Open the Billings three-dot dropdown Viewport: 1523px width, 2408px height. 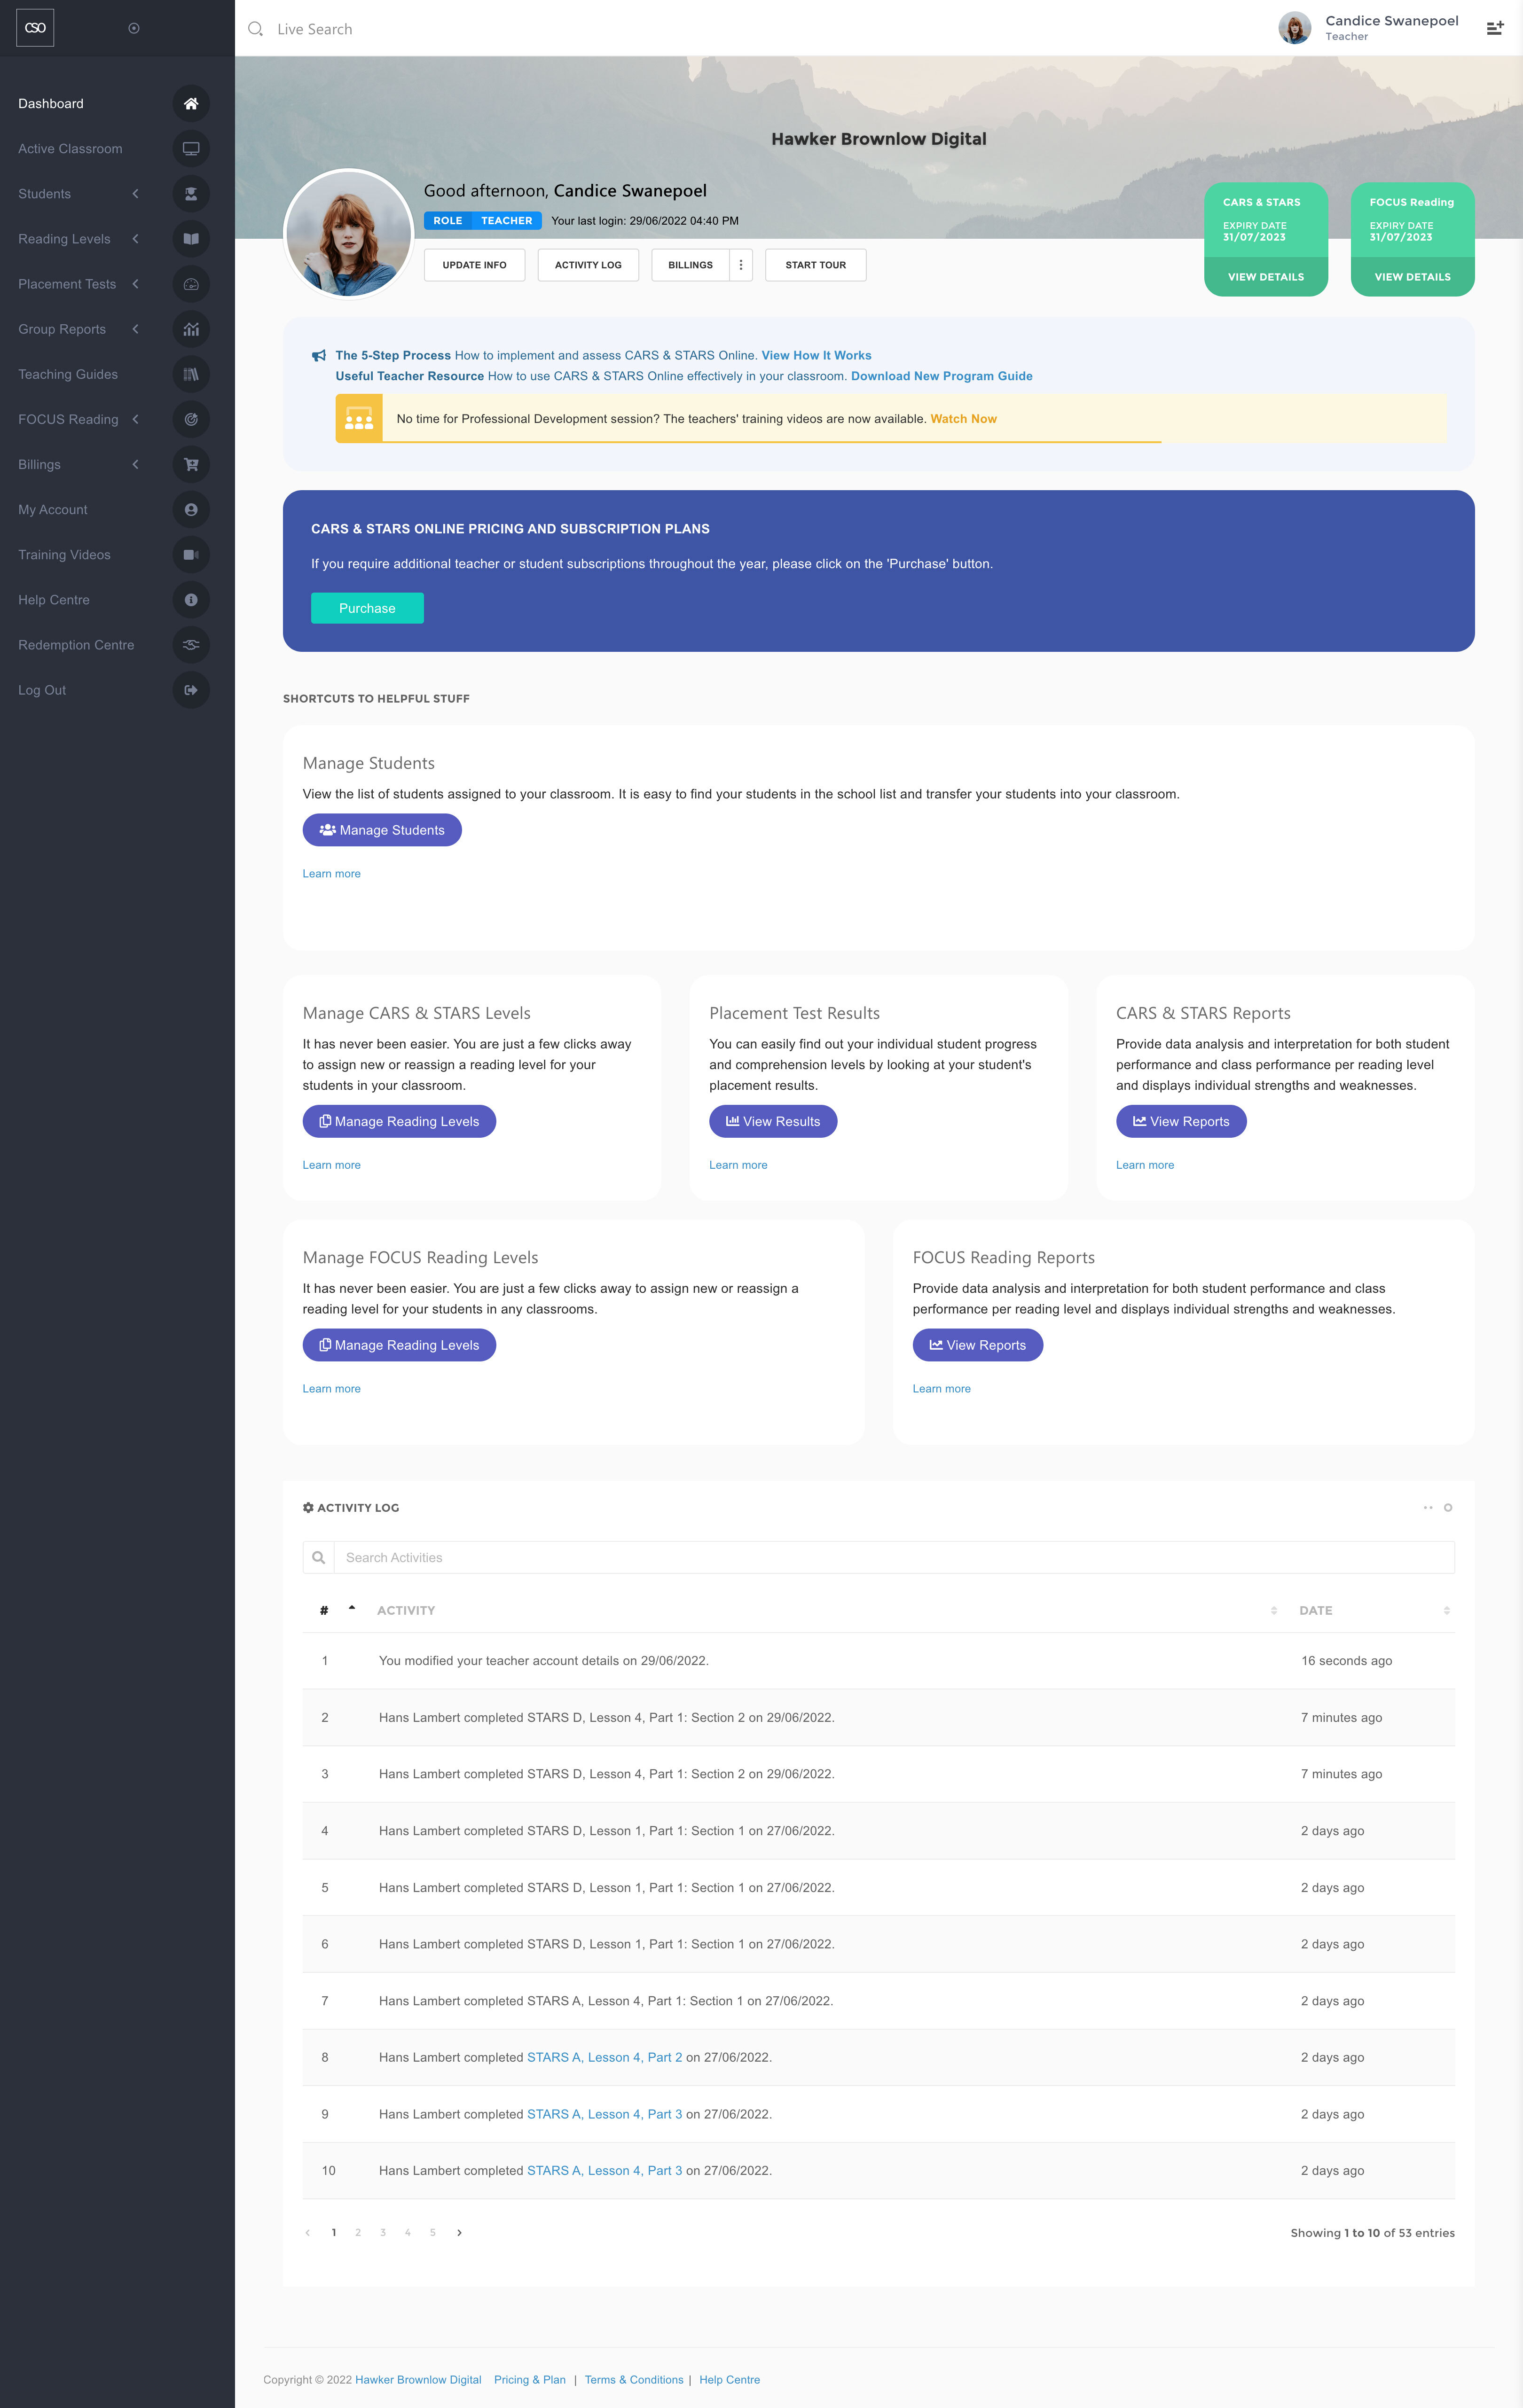coord(741,265)
